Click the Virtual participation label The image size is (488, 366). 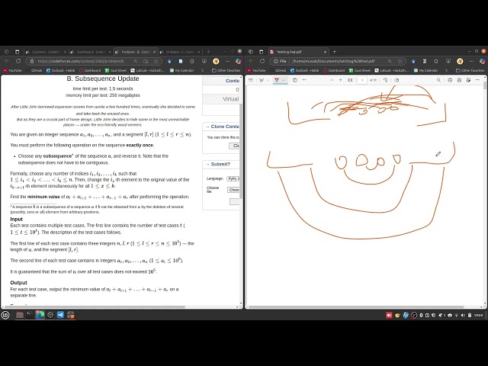pos(230,99)
